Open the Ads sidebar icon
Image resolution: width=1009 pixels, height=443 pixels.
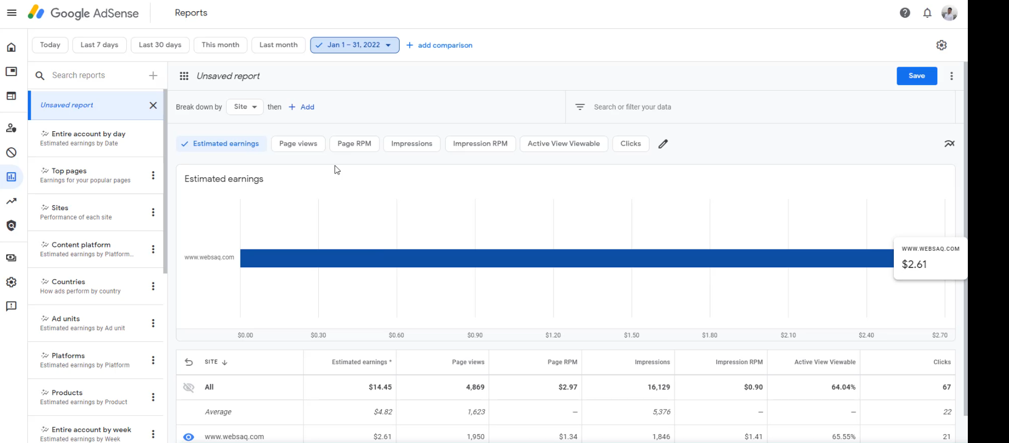tap(11, 72)
